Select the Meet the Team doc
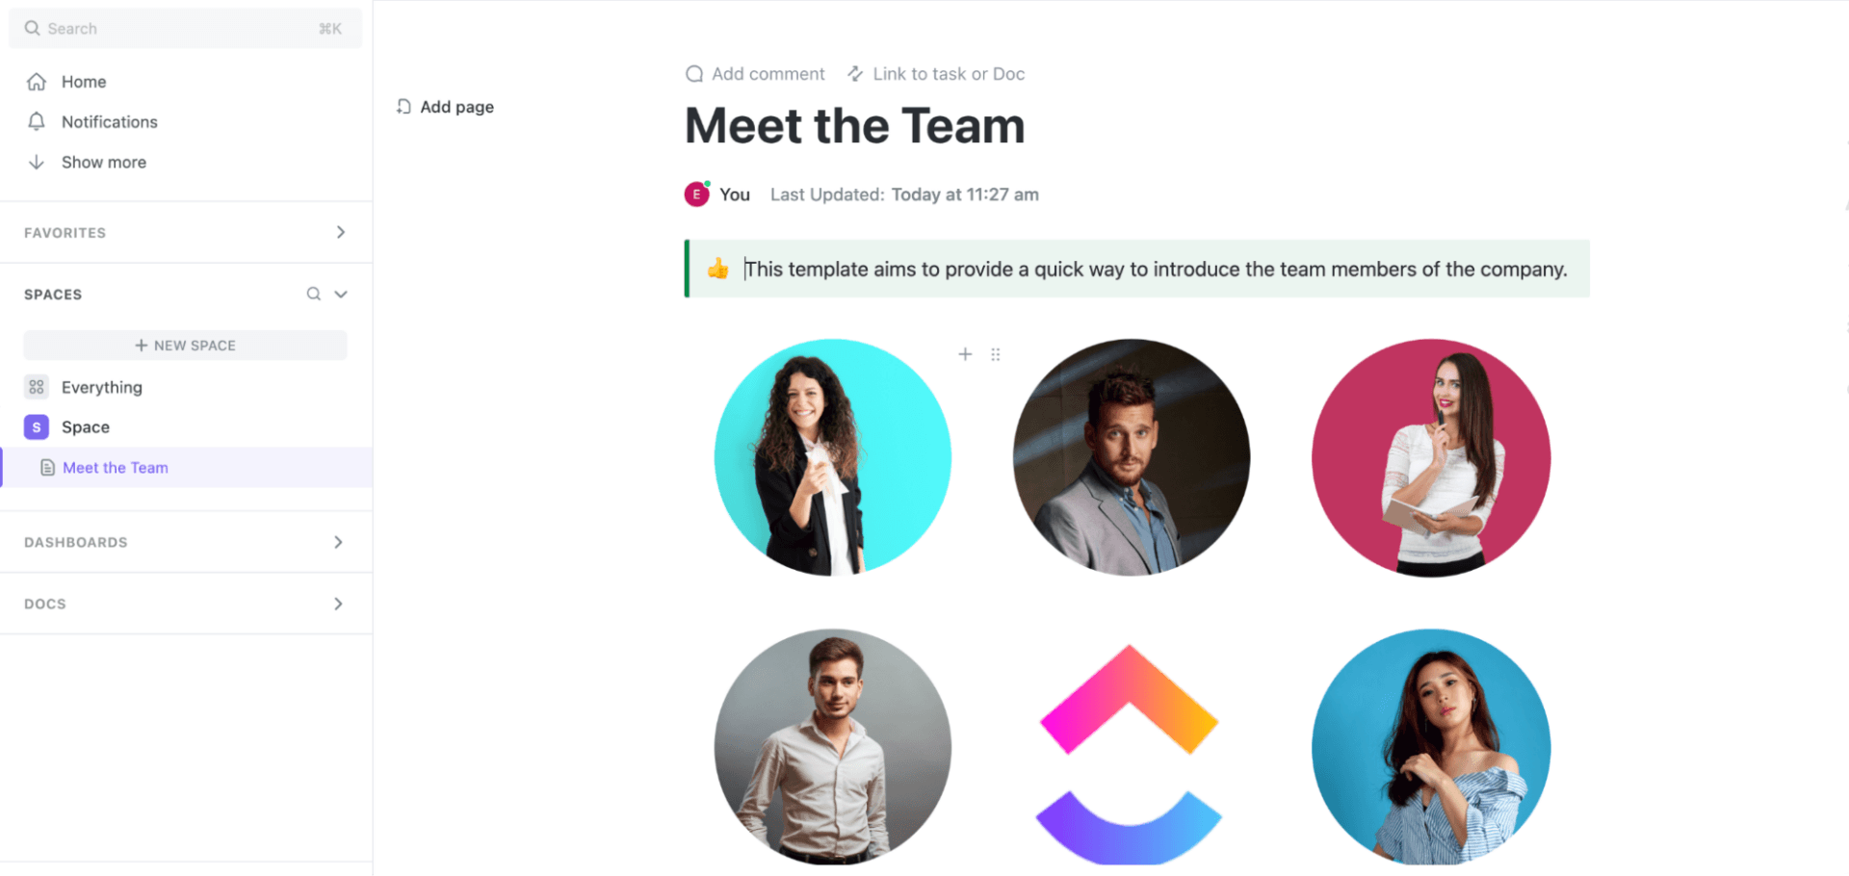Viewport: 1849px width, 876px height. click(115, 468)
